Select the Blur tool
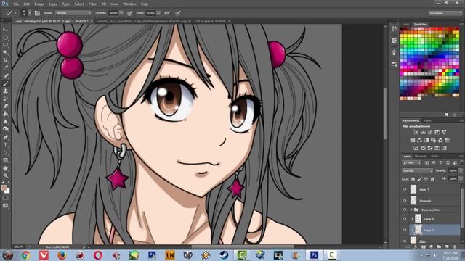Viewport: 465px width, 261px height. (5, 121)
